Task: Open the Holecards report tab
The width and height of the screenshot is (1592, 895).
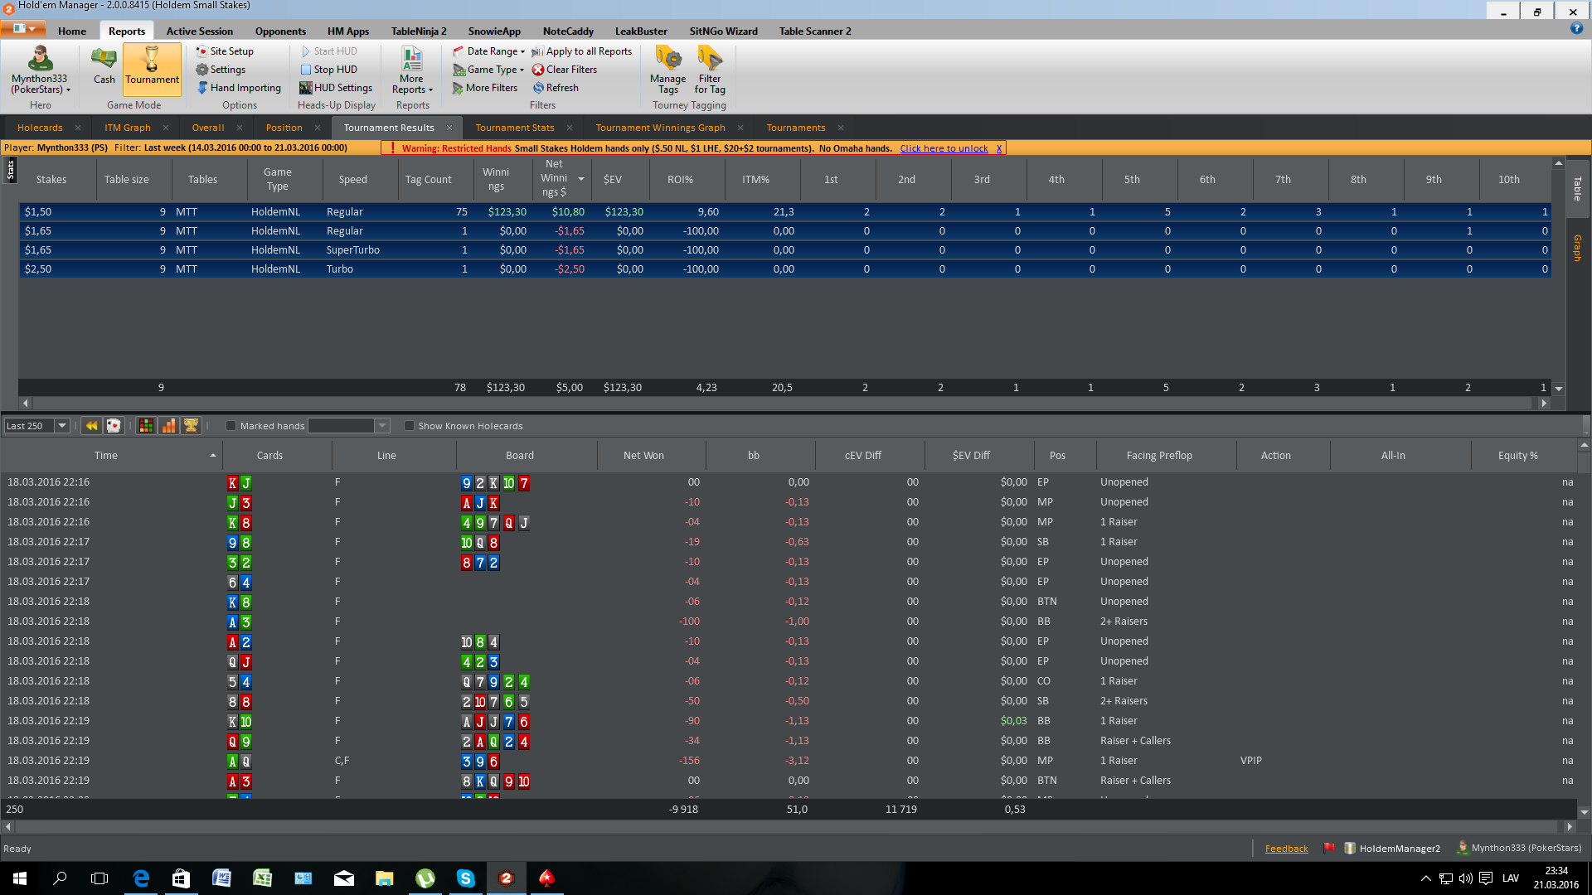Action: (40, 128)
